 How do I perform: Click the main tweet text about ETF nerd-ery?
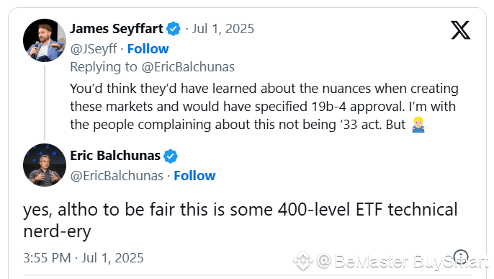[x=240, y=221]
